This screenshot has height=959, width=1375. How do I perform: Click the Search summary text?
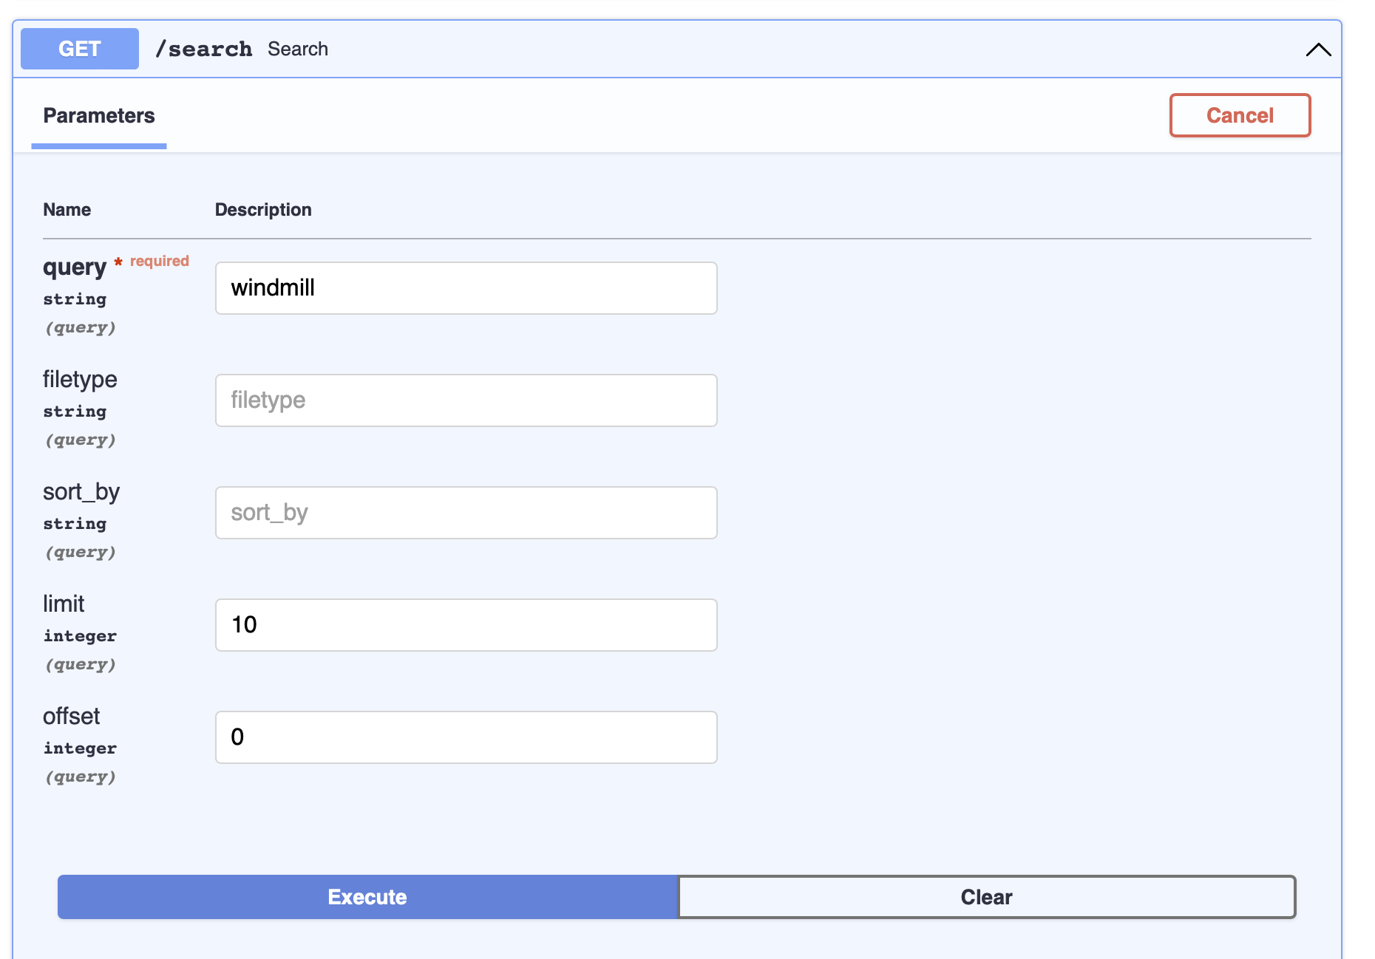(298, 49)
